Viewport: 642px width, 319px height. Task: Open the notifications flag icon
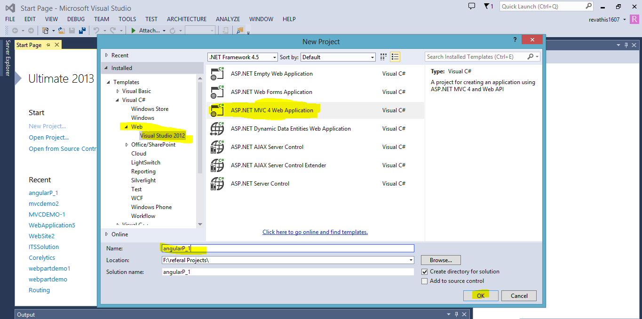(x=486, y=7)
